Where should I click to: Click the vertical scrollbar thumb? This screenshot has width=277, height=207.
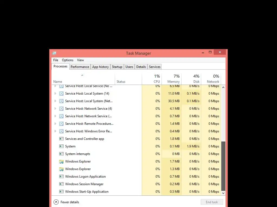pos(223,166)
